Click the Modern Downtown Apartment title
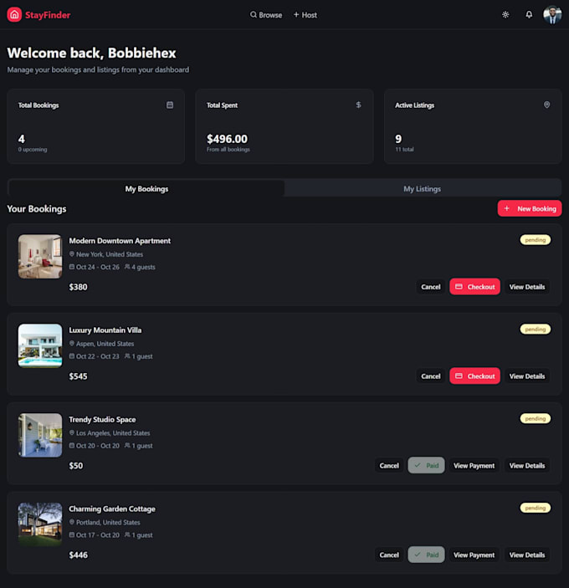 coord(120,241)
